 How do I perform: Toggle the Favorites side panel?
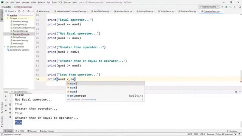(2, 122)
